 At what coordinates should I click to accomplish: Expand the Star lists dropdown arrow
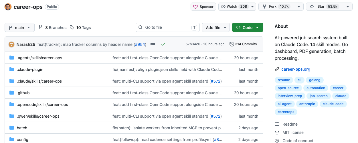click(x=347, y=7)
